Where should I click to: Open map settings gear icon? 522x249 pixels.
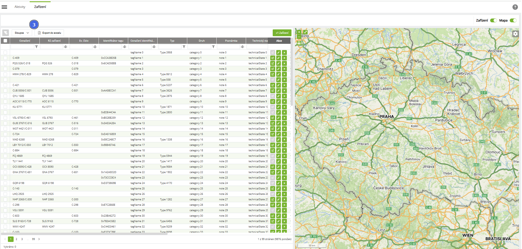click(515, 34)
